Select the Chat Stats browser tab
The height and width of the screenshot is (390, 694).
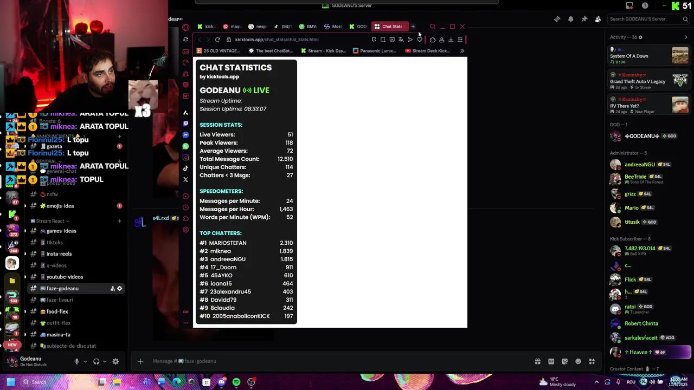click(389, 27)
